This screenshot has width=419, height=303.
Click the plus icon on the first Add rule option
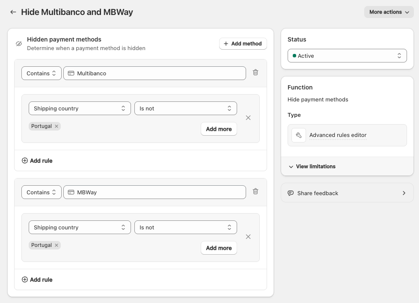click(x=25, y=160)
